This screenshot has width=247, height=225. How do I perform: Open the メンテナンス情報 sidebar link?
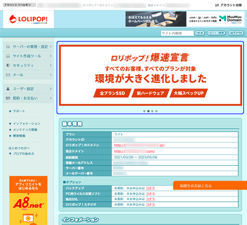click(25, 130)
